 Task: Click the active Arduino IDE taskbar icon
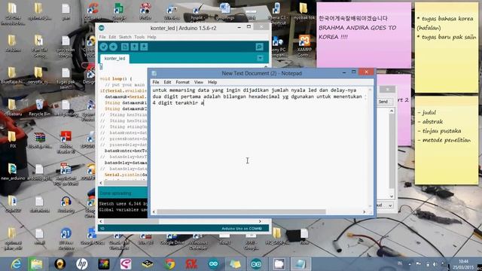tap(256, 264)
